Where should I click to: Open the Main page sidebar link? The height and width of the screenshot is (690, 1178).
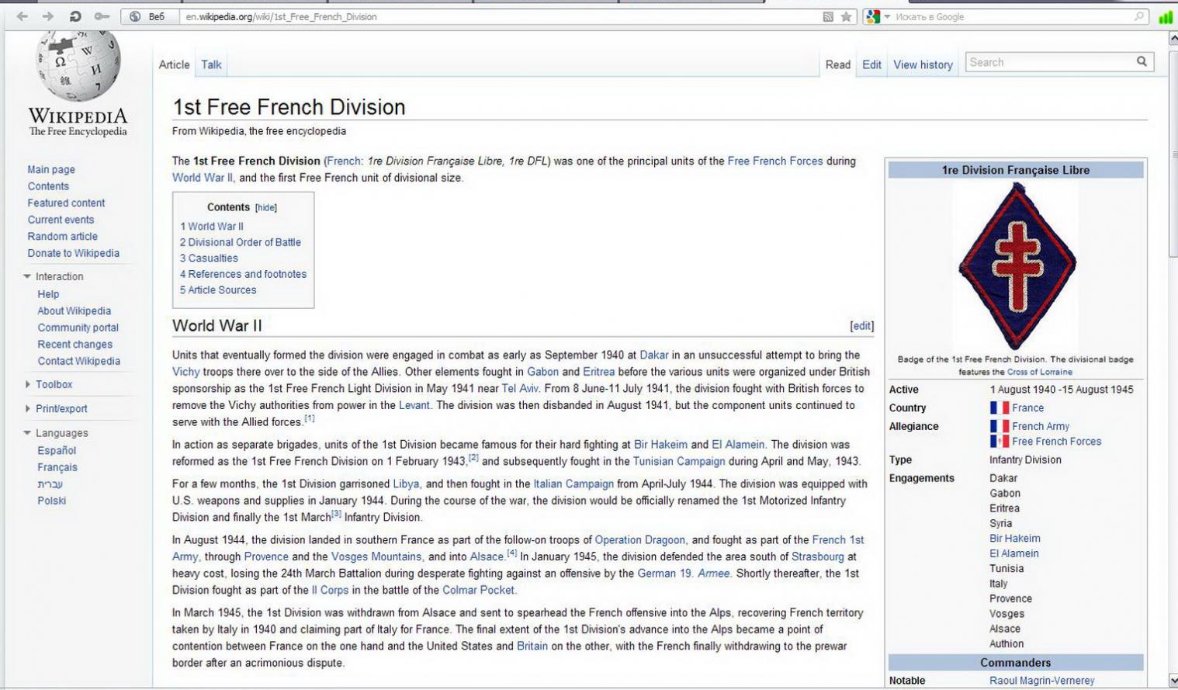[51, 169]
